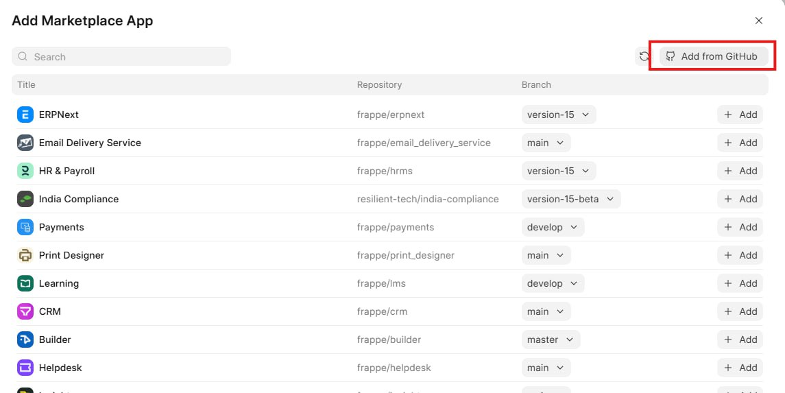
Task: Click the Builder app icon
Action: pyautogui.click(x=25, y=339)
